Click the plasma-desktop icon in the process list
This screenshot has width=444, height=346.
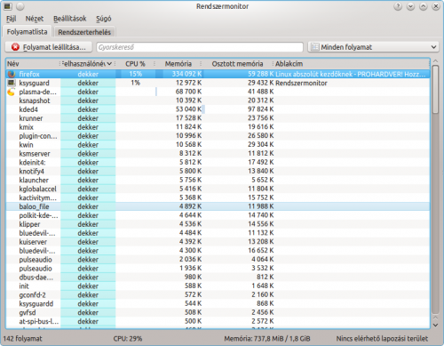click(x=12, y=92)
